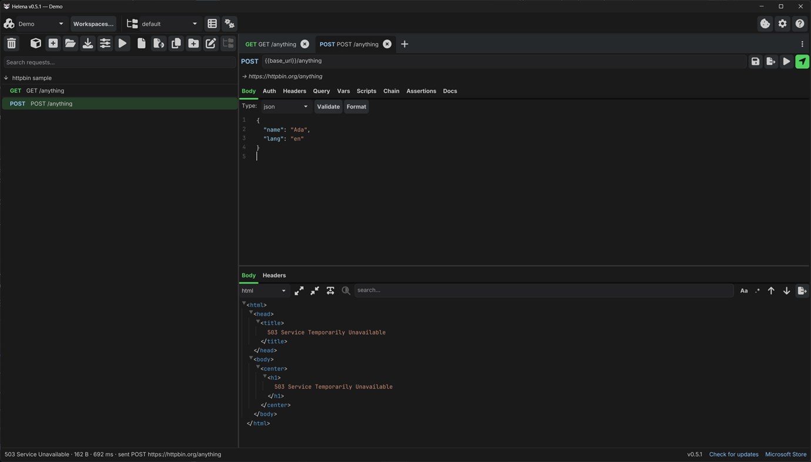Expand all response nodes icon
The height and width of the screenshot is (462, 811).
tap(299, 291)
